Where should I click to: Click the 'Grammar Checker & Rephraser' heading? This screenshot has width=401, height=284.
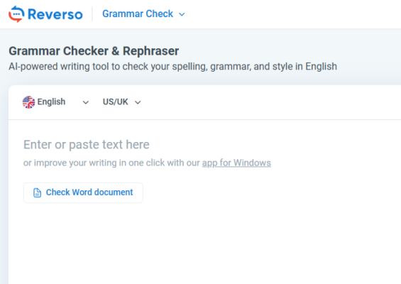coord(94,51)
